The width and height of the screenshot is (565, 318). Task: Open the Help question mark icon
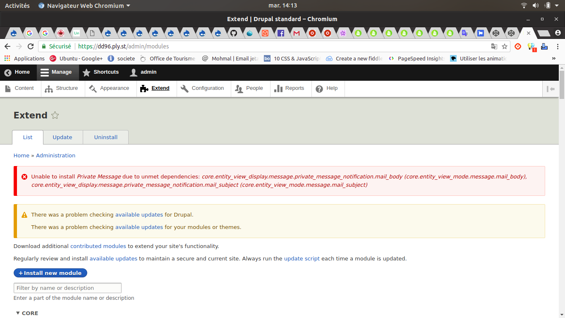point(319,89)
